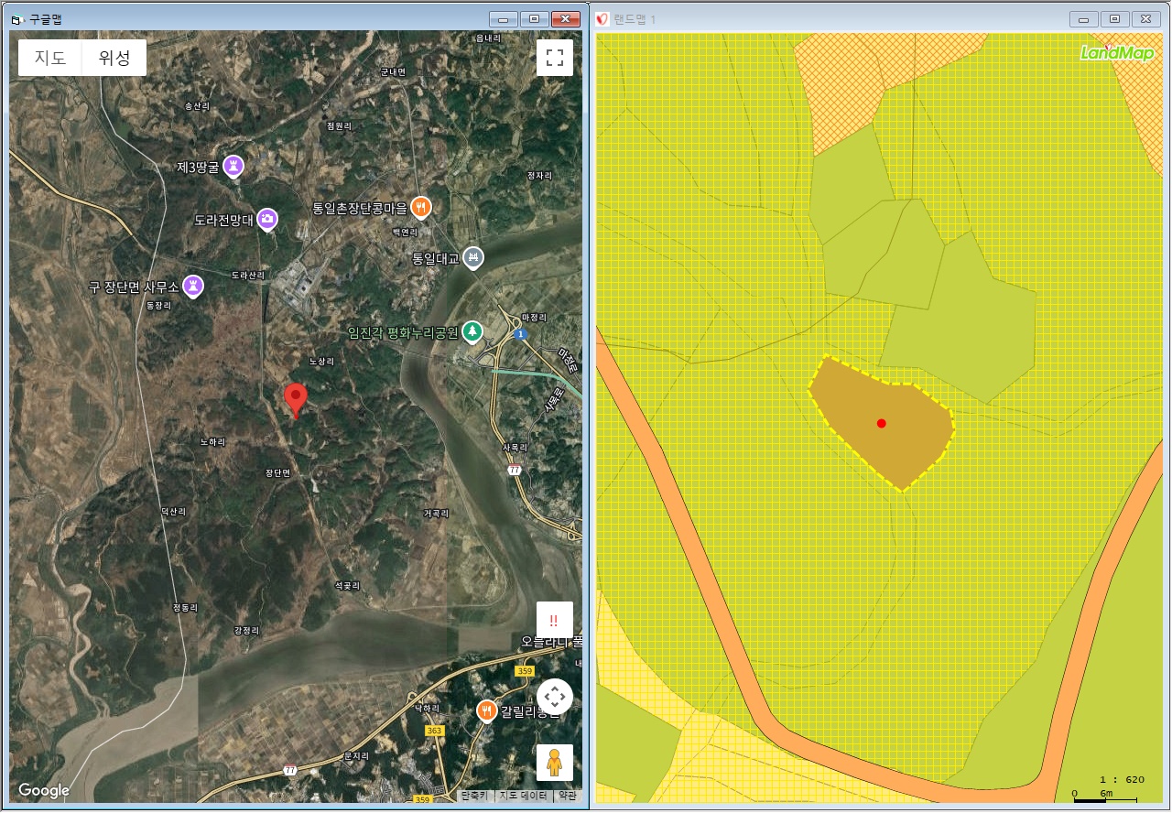Maximize the 랜드맵 1 window
This screenshot has width=1172, height=813.
pos(1114,18)
